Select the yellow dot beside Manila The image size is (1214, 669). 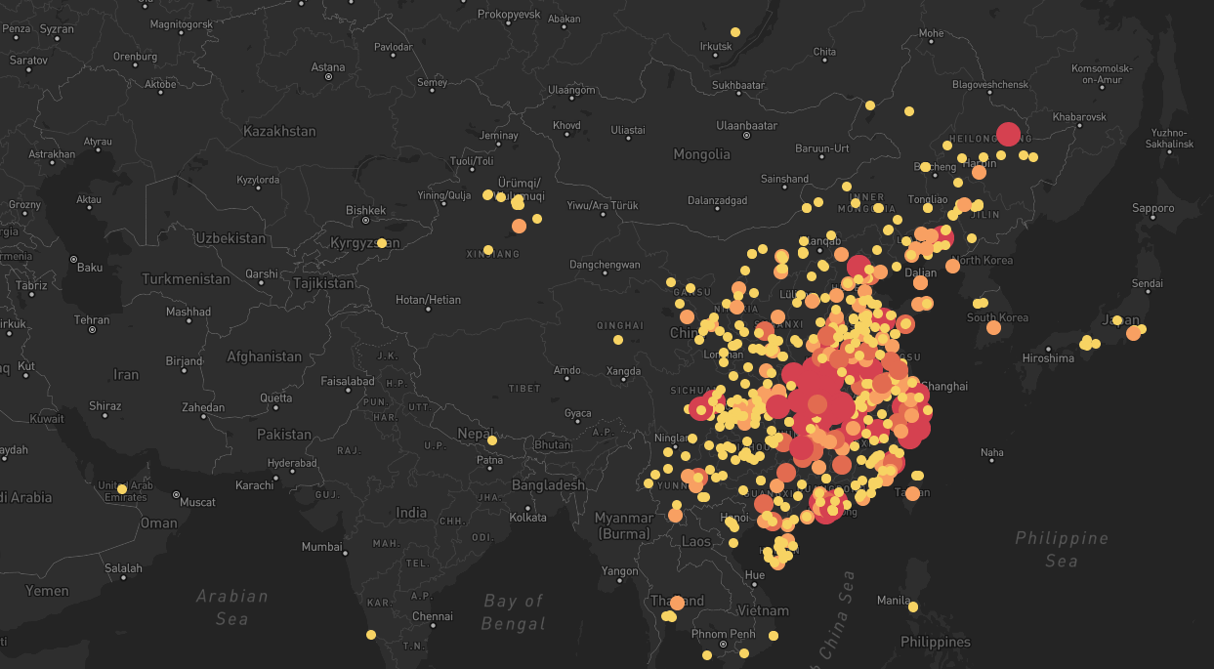tap(913, 606)
